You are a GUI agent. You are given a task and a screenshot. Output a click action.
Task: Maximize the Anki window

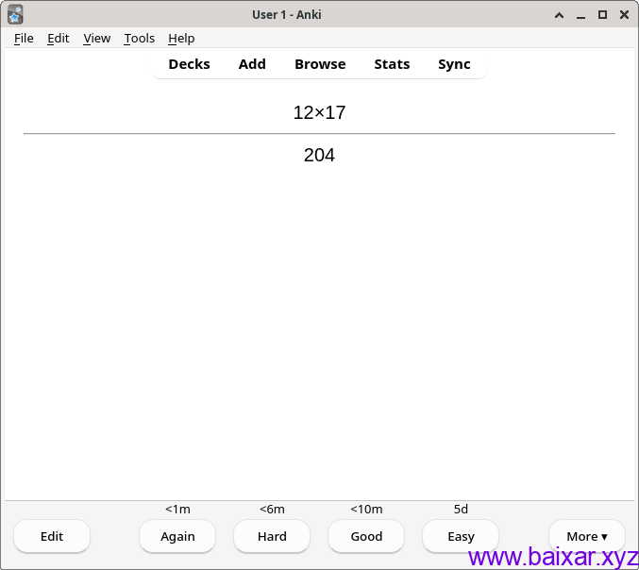[x=602, y=14]
